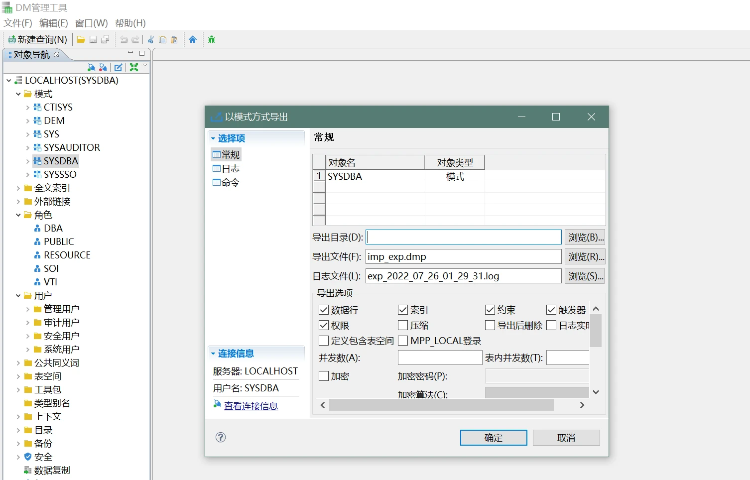750x480 pixels.
Task: Expand the 表空间 folder node
Action: (18, 376)
